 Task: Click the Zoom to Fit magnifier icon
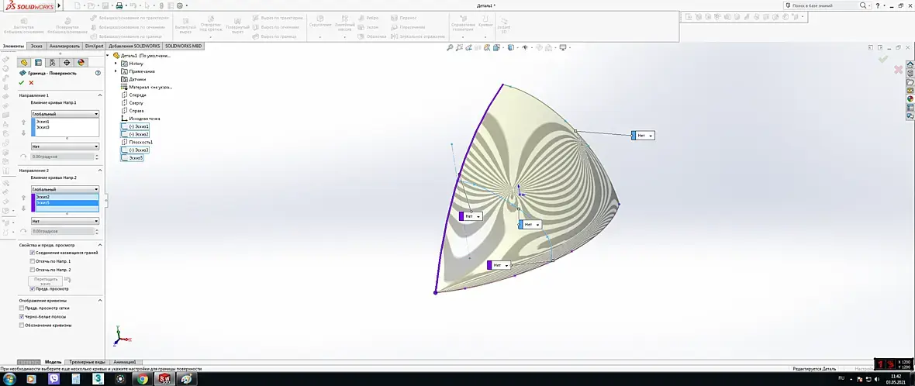(x=450, y=48)
